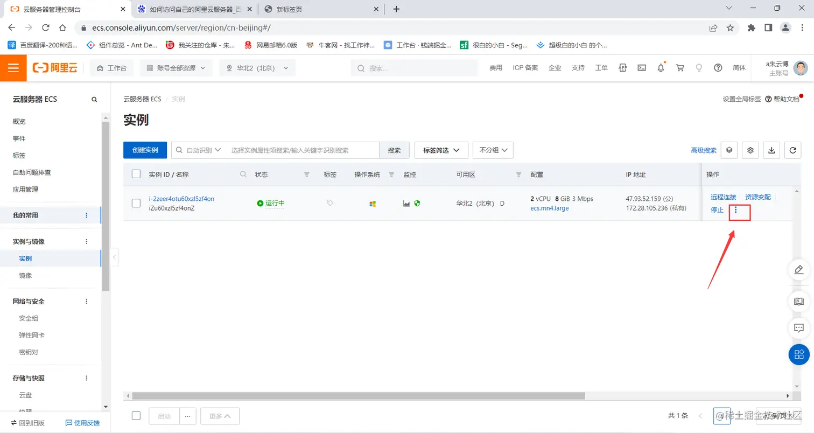Click the search icon beside 云服务器 ECS sidebar title

94,100
